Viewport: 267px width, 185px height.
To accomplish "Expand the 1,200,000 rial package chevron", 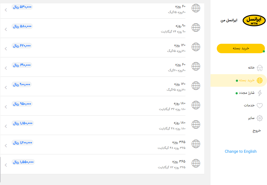I will (x=6, y=146).
